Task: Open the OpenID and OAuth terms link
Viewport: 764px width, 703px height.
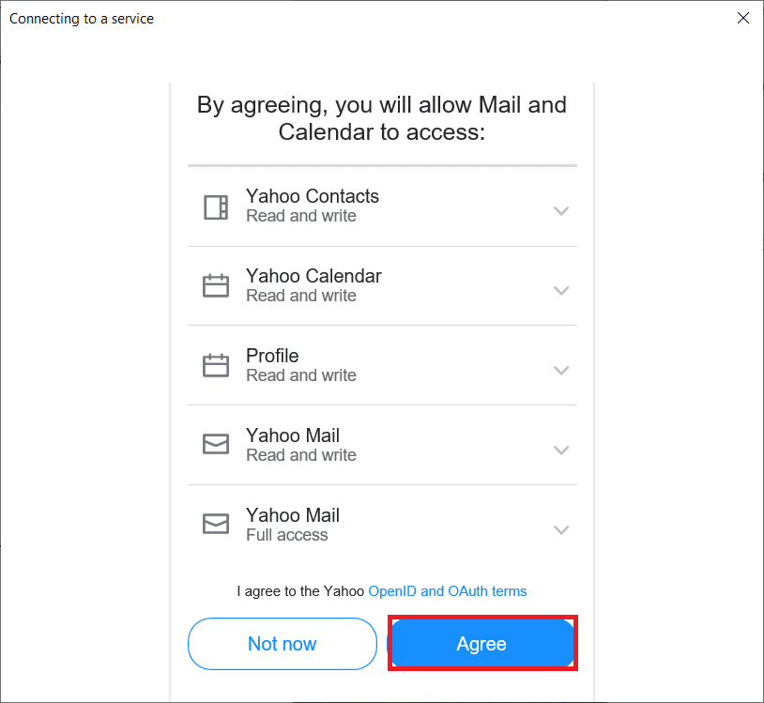Action: pyautogui.click(x=447, y=590)
